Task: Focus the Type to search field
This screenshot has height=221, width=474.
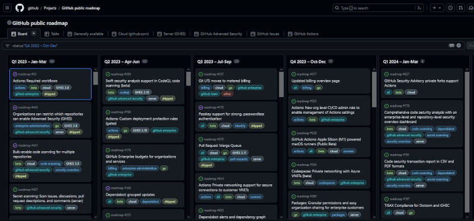Action: point(378,8)
